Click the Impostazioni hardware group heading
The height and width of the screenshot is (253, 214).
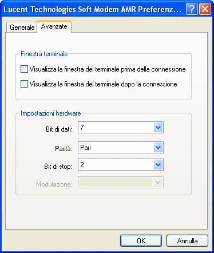[51, 113]
